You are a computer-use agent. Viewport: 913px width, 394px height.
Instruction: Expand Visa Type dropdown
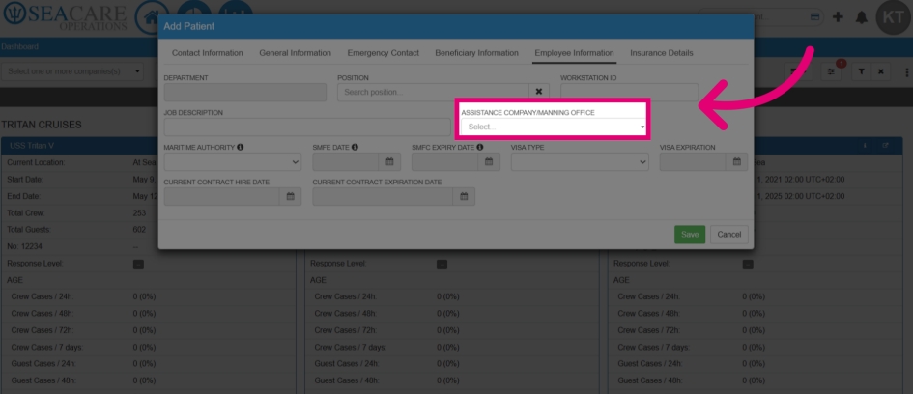(580, 162)
